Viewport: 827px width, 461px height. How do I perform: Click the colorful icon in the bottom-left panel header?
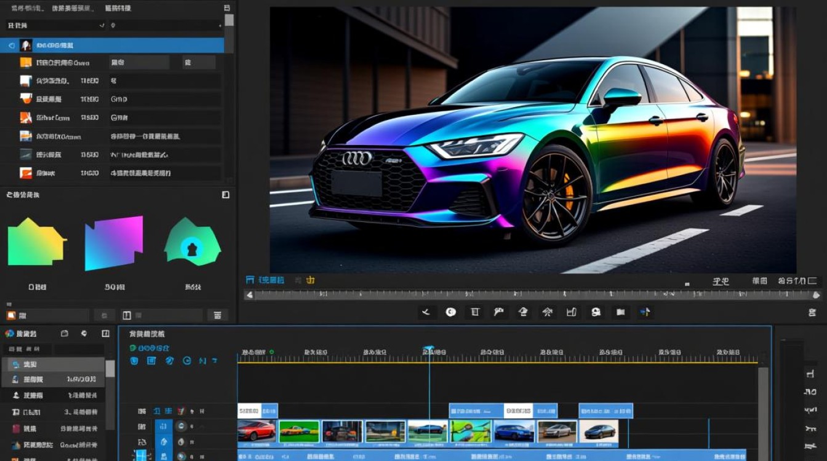[x=9, y=334]
